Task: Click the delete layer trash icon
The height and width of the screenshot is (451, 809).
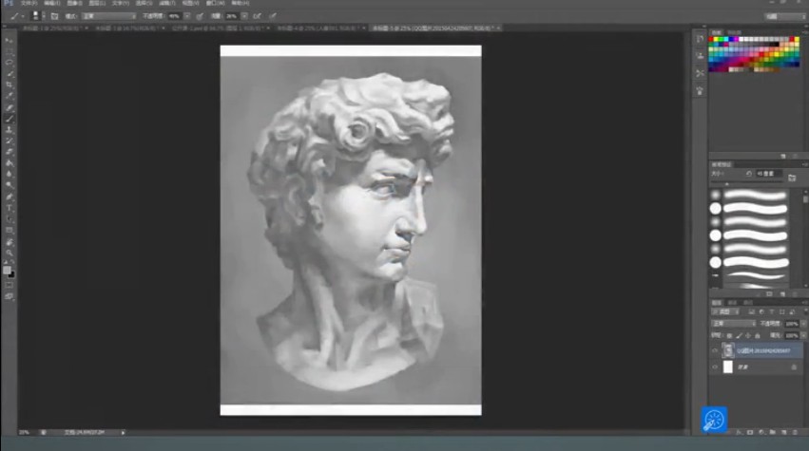Action: click(x=795, y=432)
